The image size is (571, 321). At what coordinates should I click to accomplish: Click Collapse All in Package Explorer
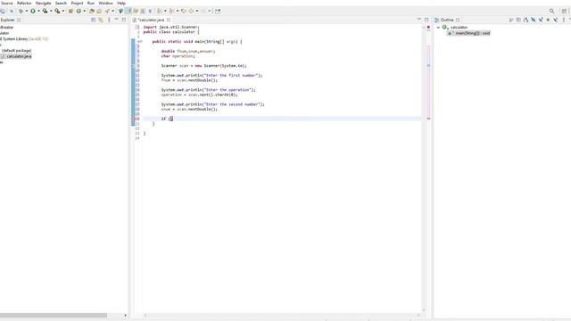coord(94,20)
